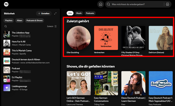Open the Fifty Shades of Grey cover

point(133,38)
